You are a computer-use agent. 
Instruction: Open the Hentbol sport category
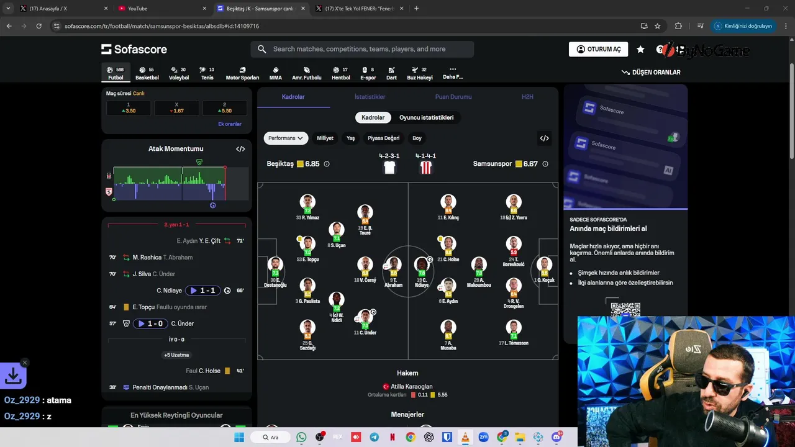point(341,73)
